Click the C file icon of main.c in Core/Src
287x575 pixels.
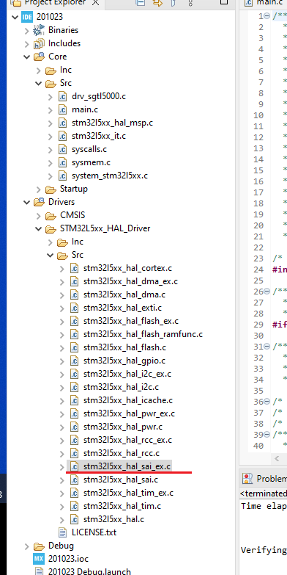tap(62, 109)
